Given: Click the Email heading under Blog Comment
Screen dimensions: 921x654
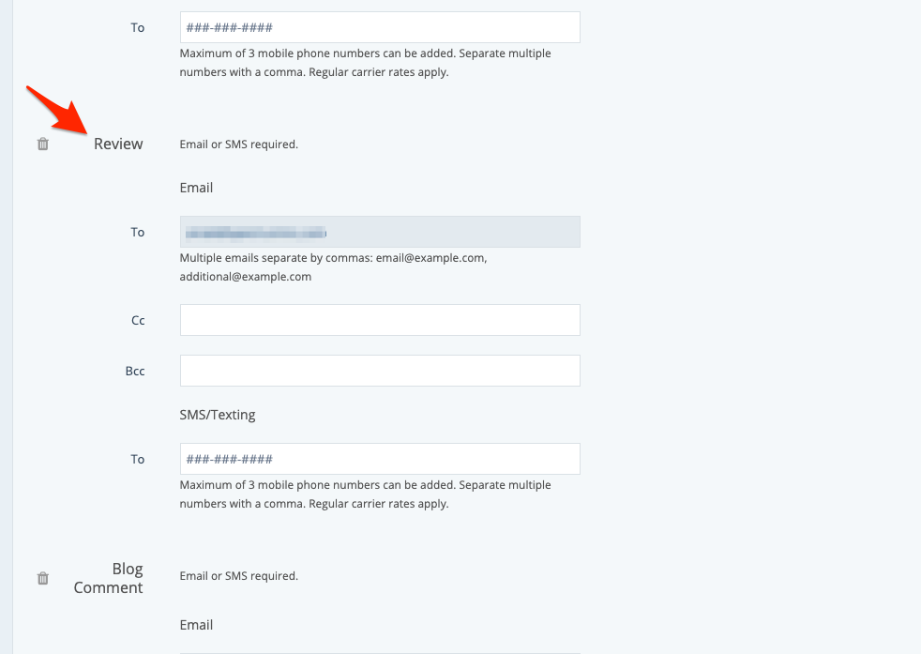Looking at the screenshot, I should (196, 625).
